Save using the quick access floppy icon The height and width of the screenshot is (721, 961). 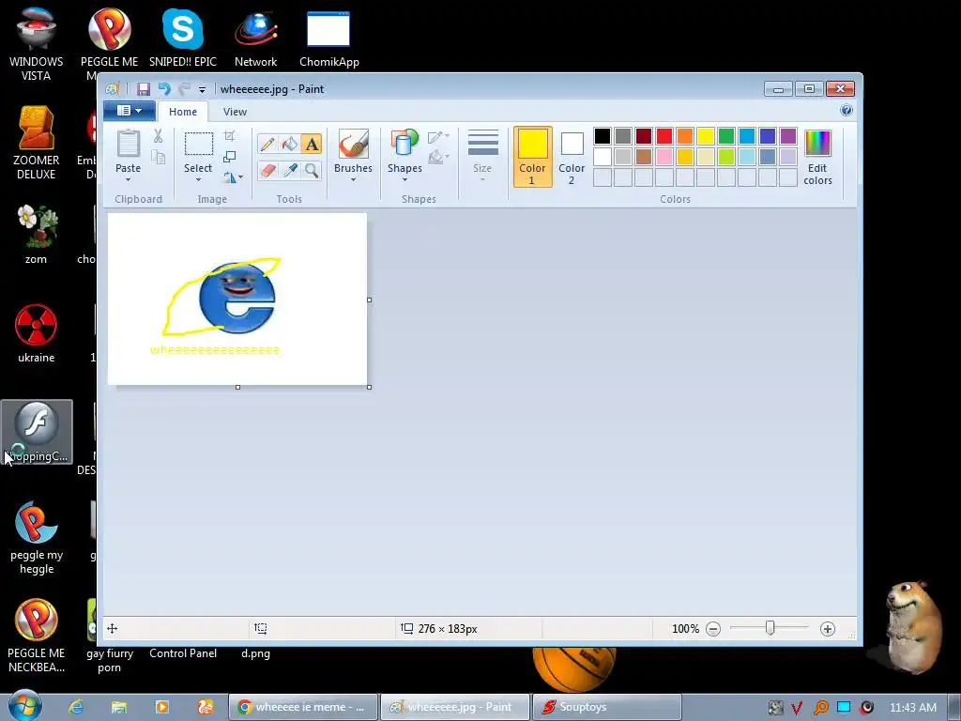tap(143, 89)
